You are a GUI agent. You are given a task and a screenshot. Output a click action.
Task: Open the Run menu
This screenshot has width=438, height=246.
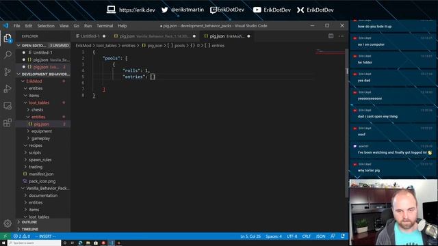pos(88,26)
